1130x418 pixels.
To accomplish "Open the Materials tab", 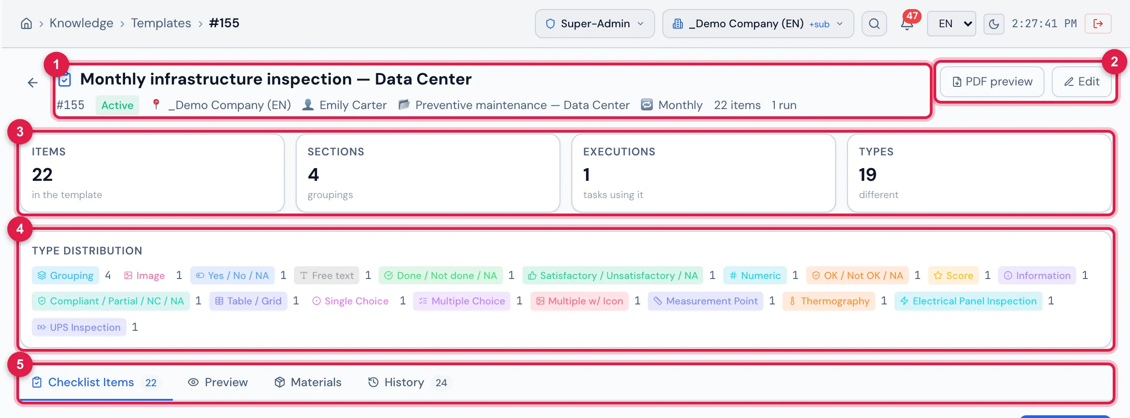I will coord(308,383).
